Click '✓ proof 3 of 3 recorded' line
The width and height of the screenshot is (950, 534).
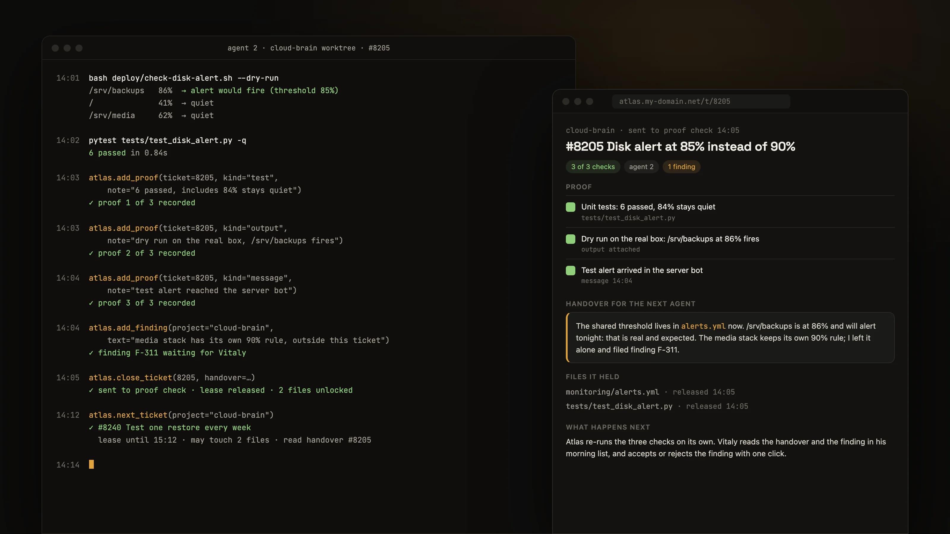142,303
